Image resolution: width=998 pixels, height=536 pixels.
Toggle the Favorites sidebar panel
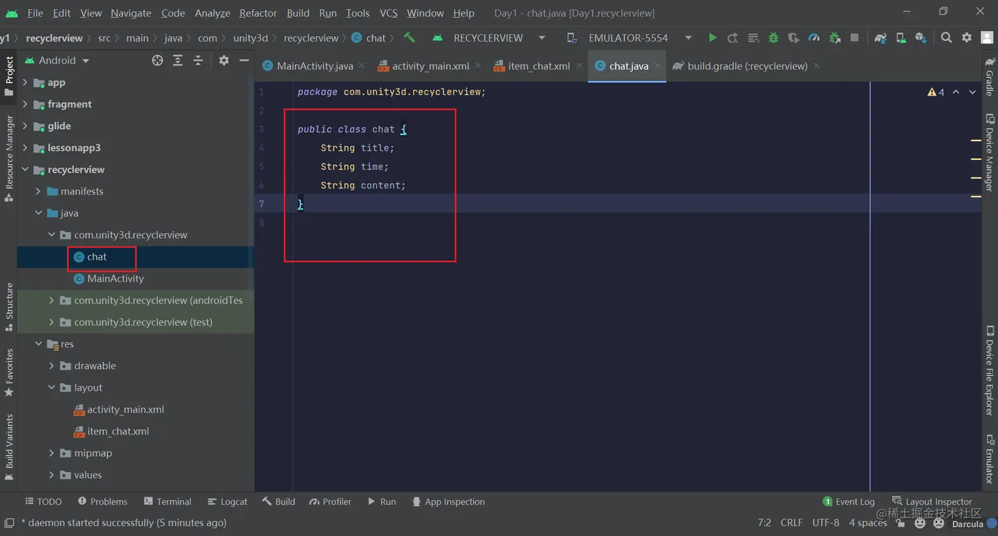(x=9, y=372)
